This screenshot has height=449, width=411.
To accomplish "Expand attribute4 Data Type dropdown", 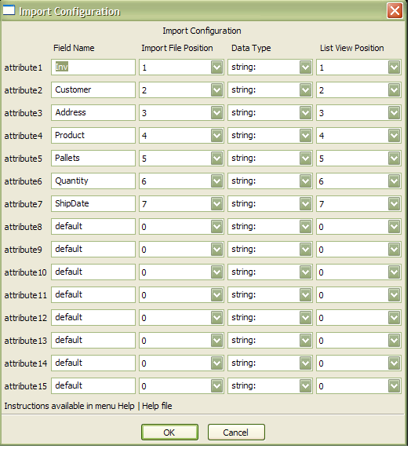I will click(x=306, y=136).
